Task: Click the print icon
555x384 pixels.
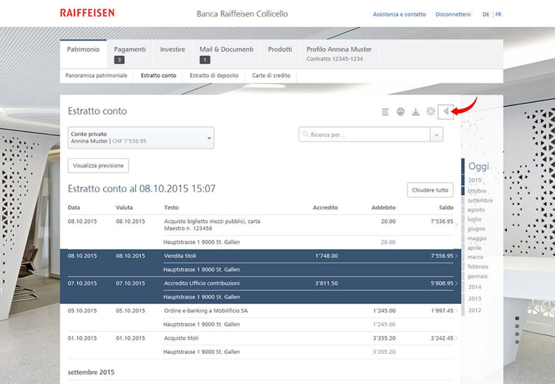Action: pyautogui.click(x=400, y=112)
